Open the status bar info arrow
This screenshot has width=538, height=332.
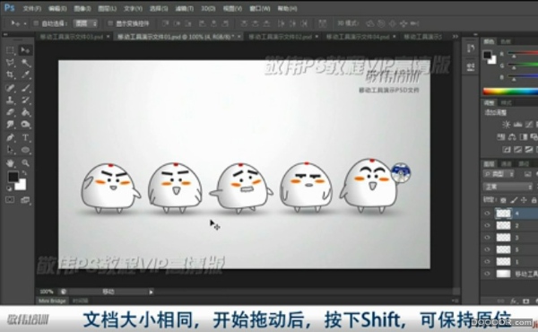click(151, 292)
